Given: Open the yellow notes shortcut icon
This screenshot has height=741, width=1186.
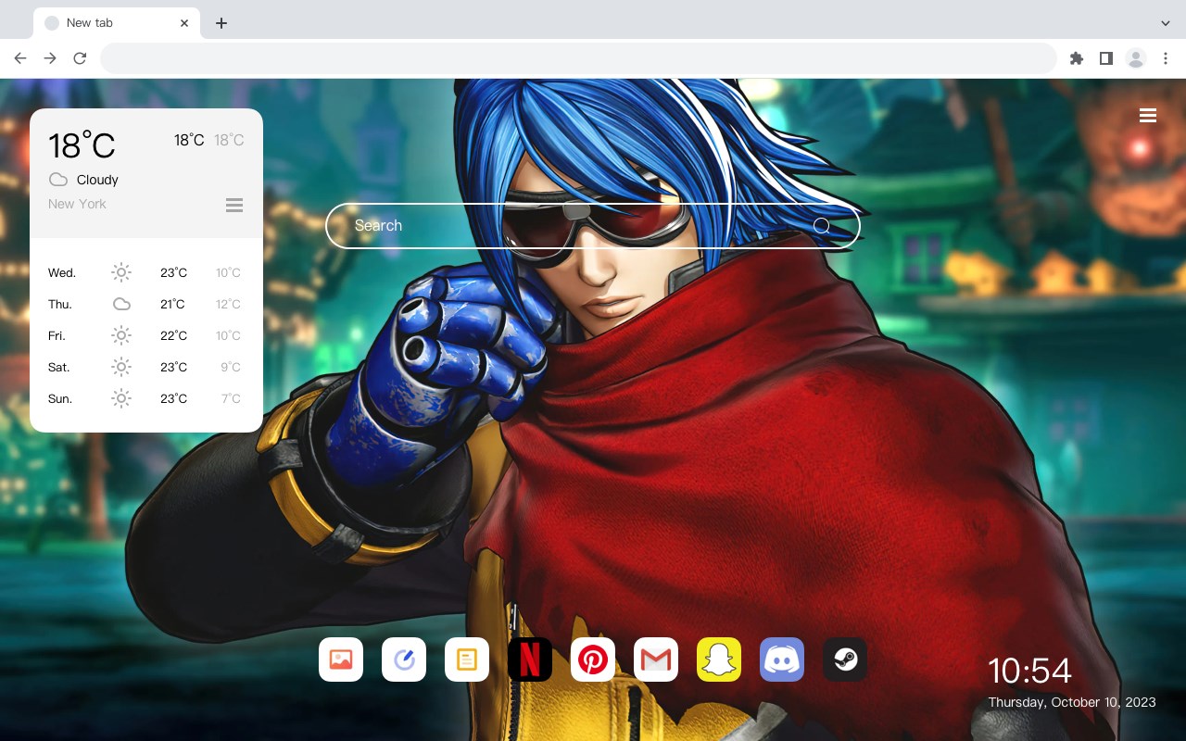Looking at the screenshot, I should tap(467, 659).
